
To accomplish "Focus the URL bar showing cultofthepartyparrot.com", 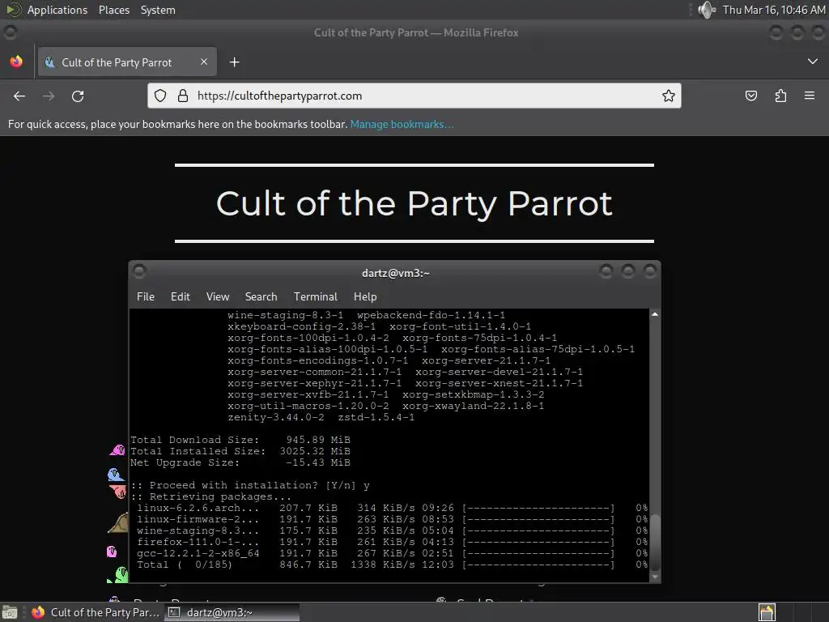I will pos(414,96).
